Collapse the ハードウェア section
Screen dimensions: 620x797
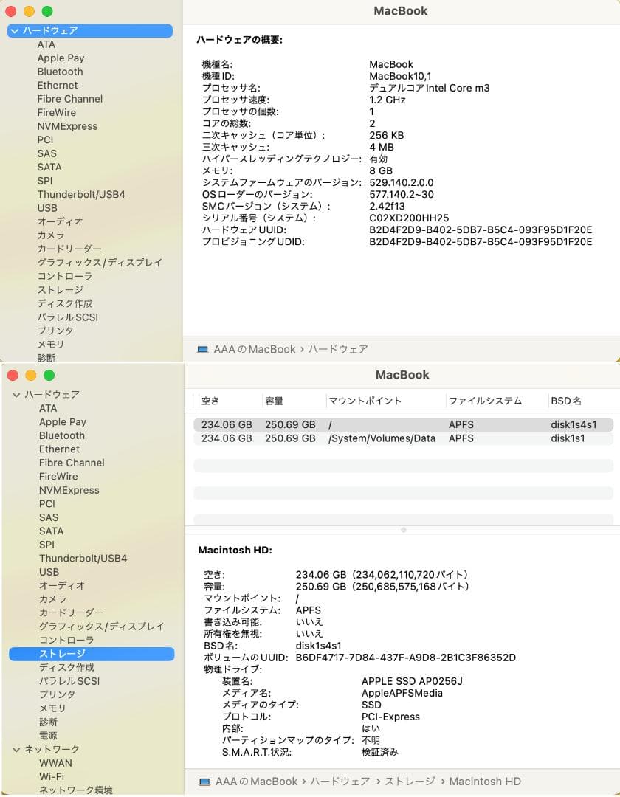tap(16, 394)
